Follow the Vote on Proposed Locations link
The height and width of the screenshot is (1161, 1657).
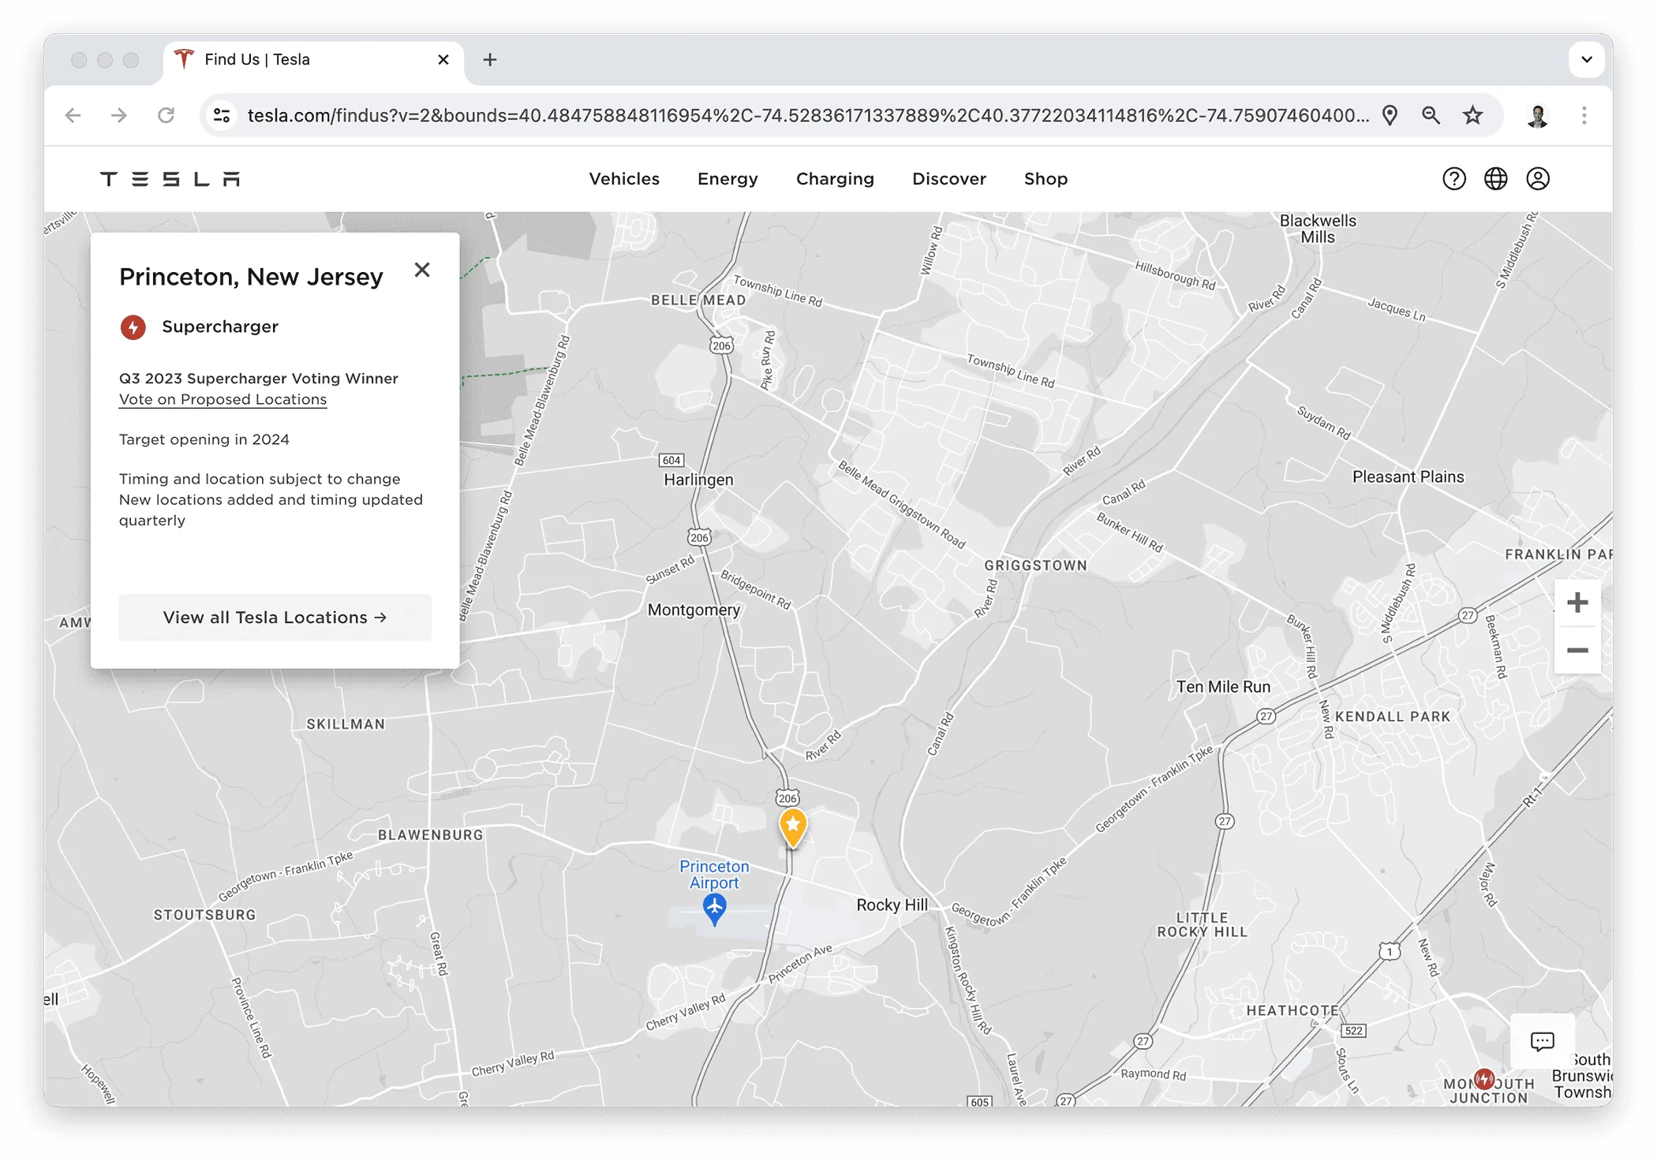[x=223, y=399]
